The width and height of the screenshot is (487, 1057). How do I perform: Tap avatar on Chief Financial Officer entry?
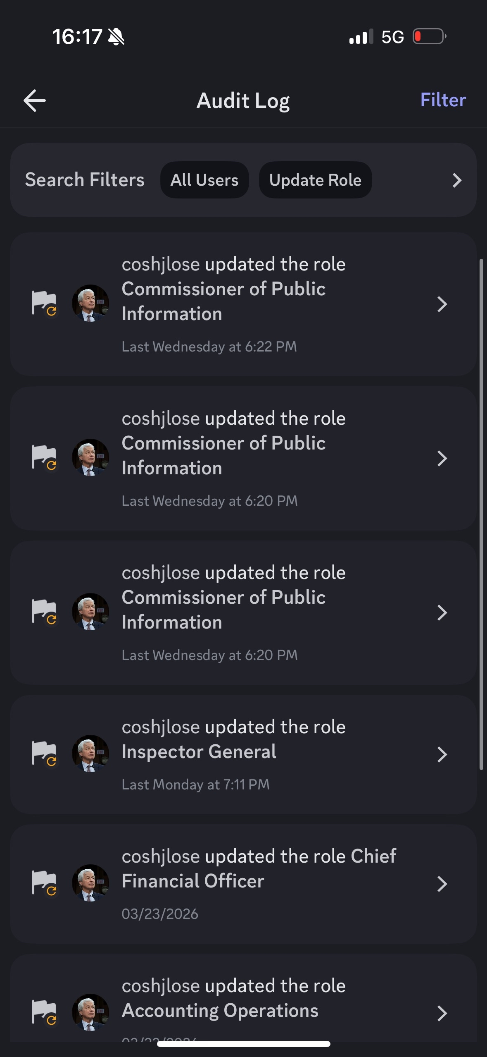(90, 883)
